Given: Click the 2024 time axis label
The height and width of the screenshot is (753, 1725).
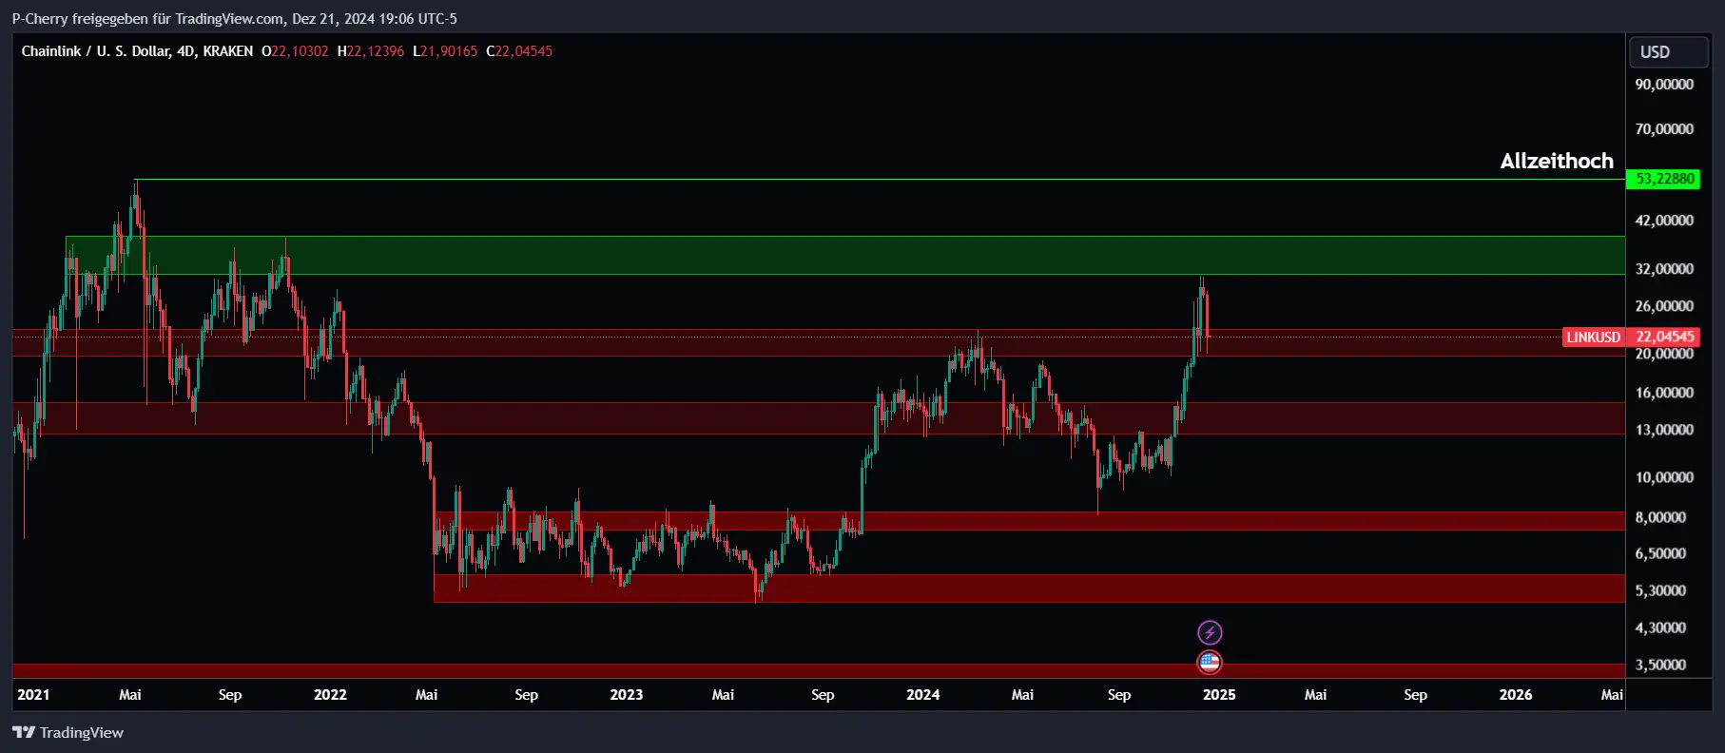Looking at the screenshot, I should click(922, 694).
